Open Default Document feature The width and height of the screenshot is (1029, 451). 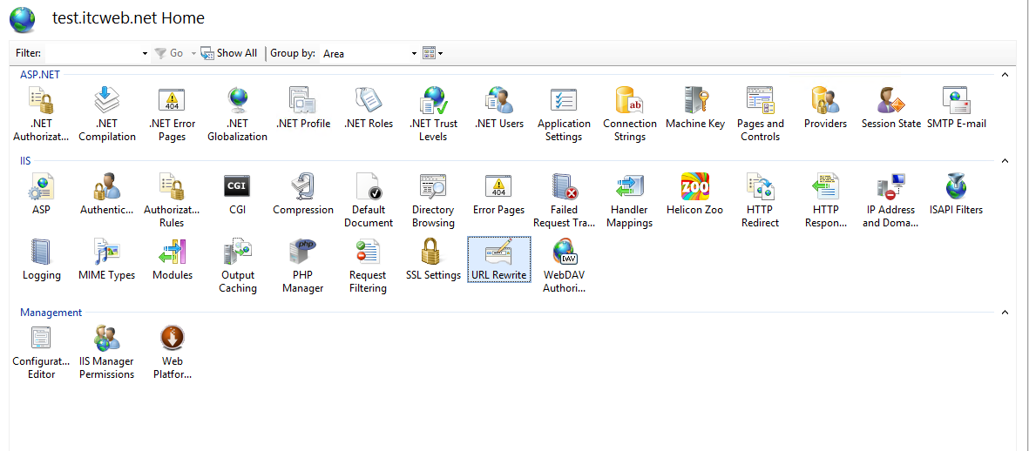click(369, 201)
